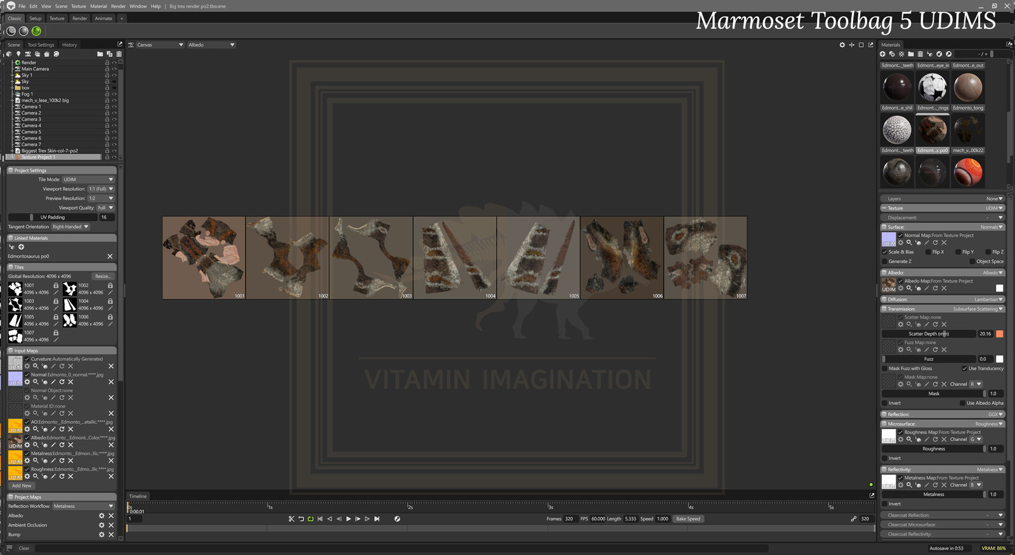This screenshot has width=1015, height=555.
Task: Open the Render menu
Action: [118, 6]
